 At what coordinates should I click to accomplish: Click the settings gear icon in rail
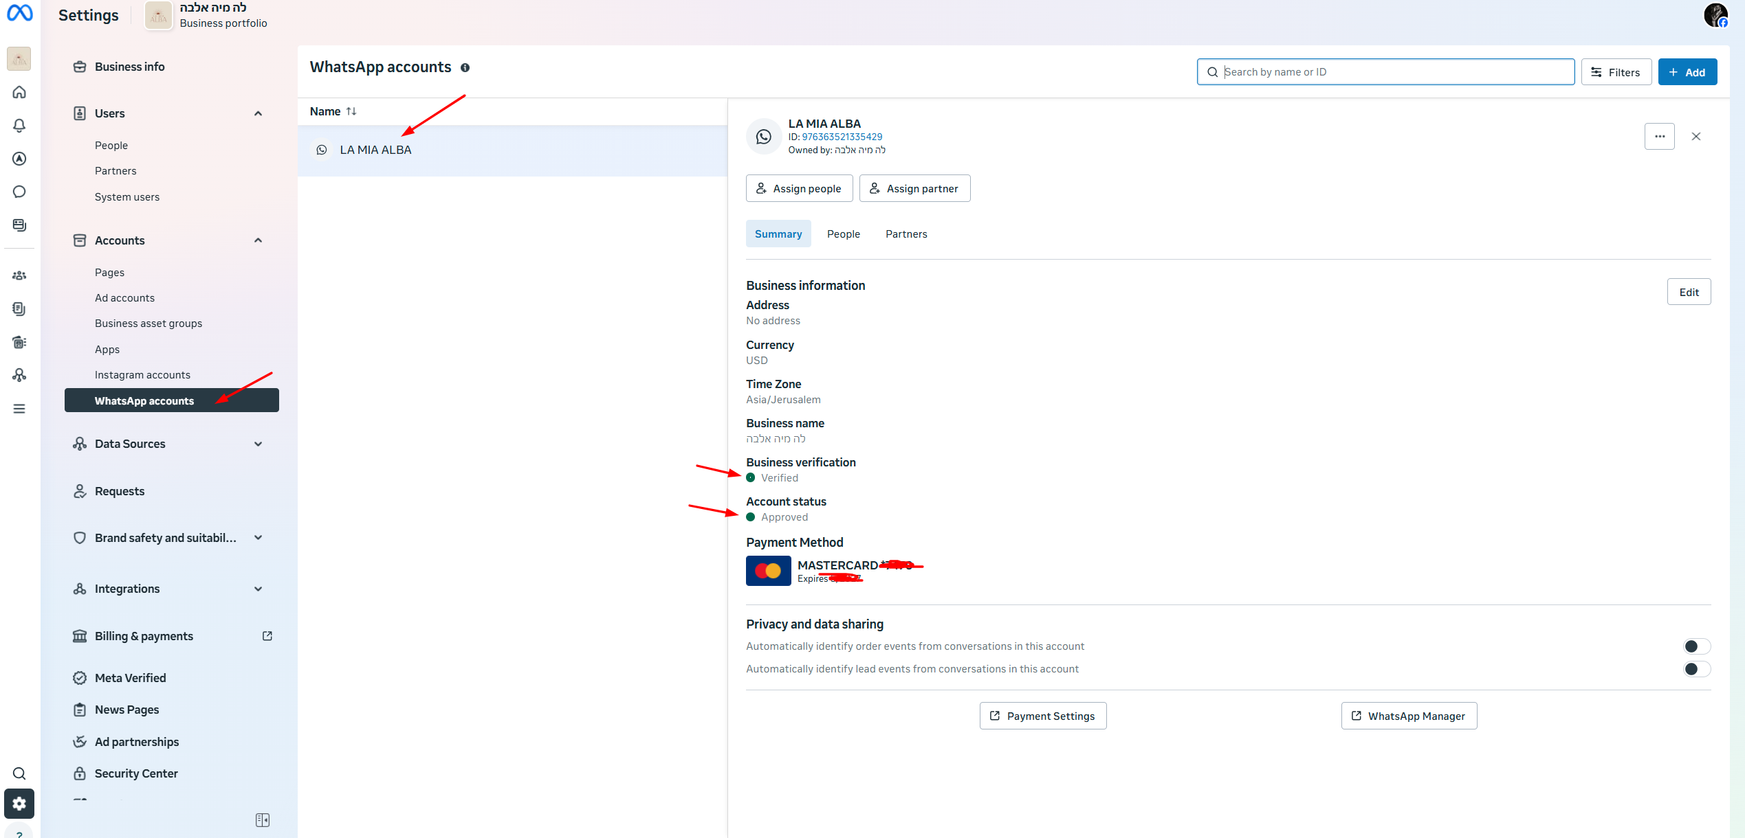coord(19,804)
